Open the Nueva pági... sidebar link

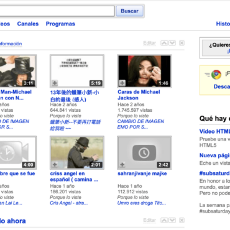(214, 155)
